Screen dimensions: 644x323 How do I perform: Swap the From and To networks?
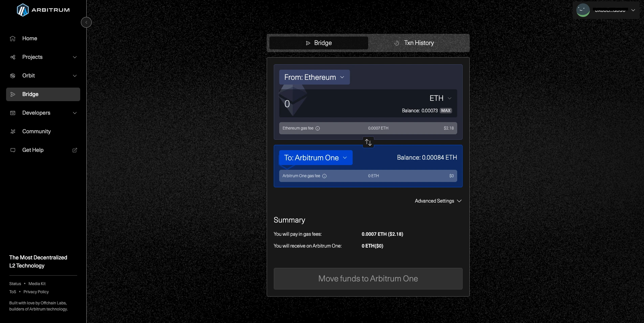[368, 142]
